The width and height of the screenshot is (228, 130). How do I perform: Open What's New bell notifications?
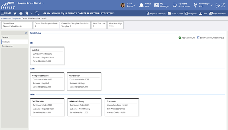[x=141, y=5]
